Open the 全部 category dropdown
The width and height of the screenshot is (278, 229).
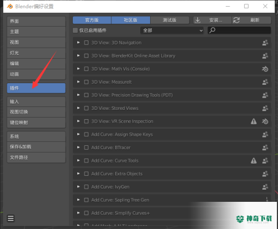tap(172, 30)
